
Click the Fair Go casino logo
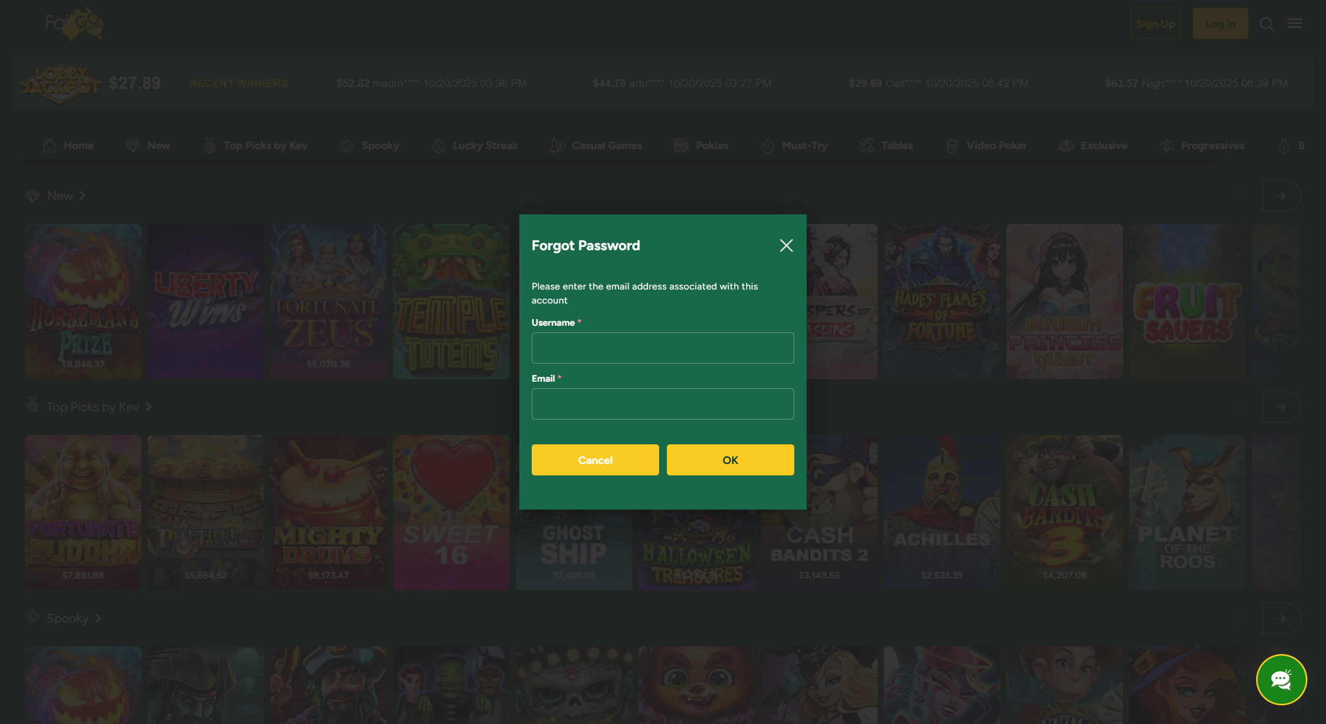click(x=73, y=23)
